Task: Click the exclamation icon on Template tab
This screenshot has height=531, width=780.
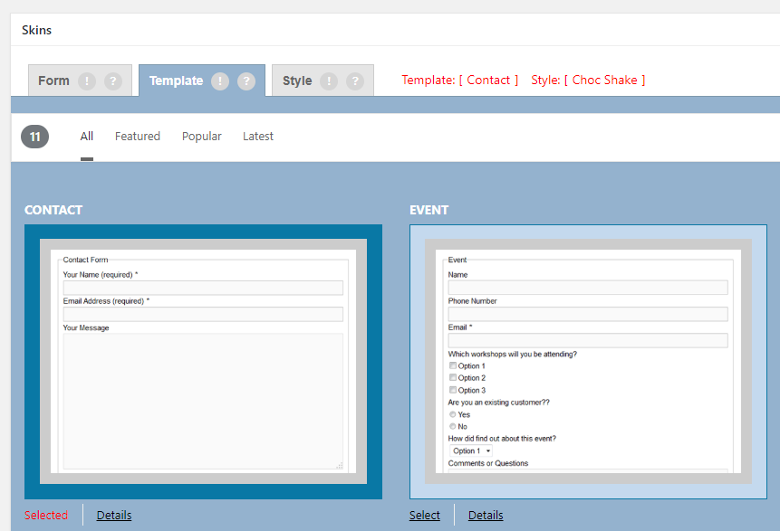Action: (x=220, y=81)
